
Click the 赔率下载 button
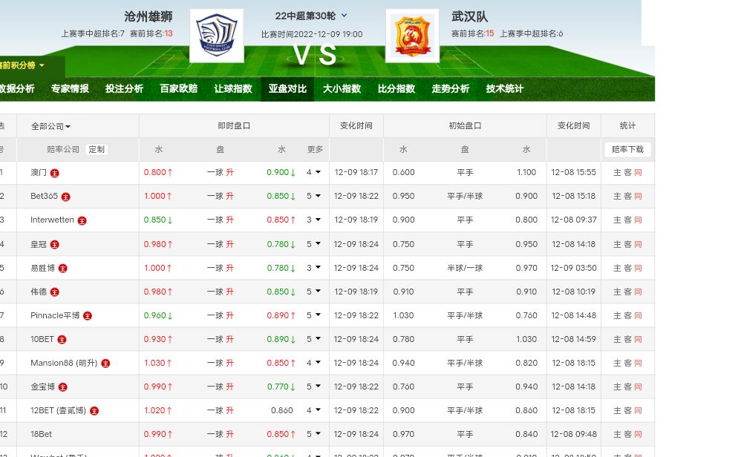(627, 149)
